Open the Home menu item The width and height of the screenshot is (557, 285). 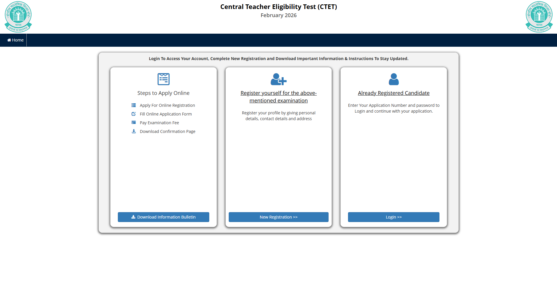(15, 40)
